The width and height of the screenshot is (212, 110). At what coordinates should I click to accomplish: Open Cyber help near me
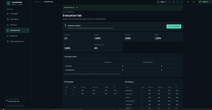click(17, 41)
